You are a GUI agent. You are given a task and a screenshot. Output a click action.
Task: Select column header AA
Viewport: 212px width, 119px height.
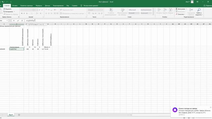pyautogui.click(x=173, y=24)
